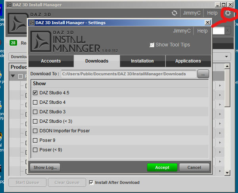
Task: Click the main window search box
Action: (218, 31)
